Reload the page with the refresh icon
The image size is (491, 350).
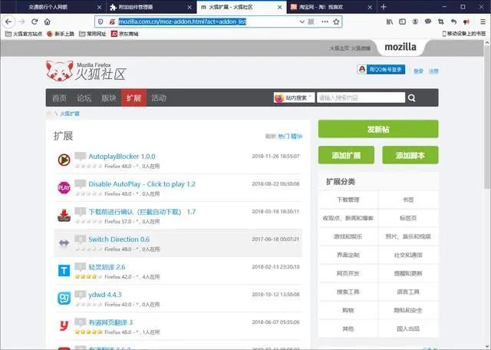point(35,21)
